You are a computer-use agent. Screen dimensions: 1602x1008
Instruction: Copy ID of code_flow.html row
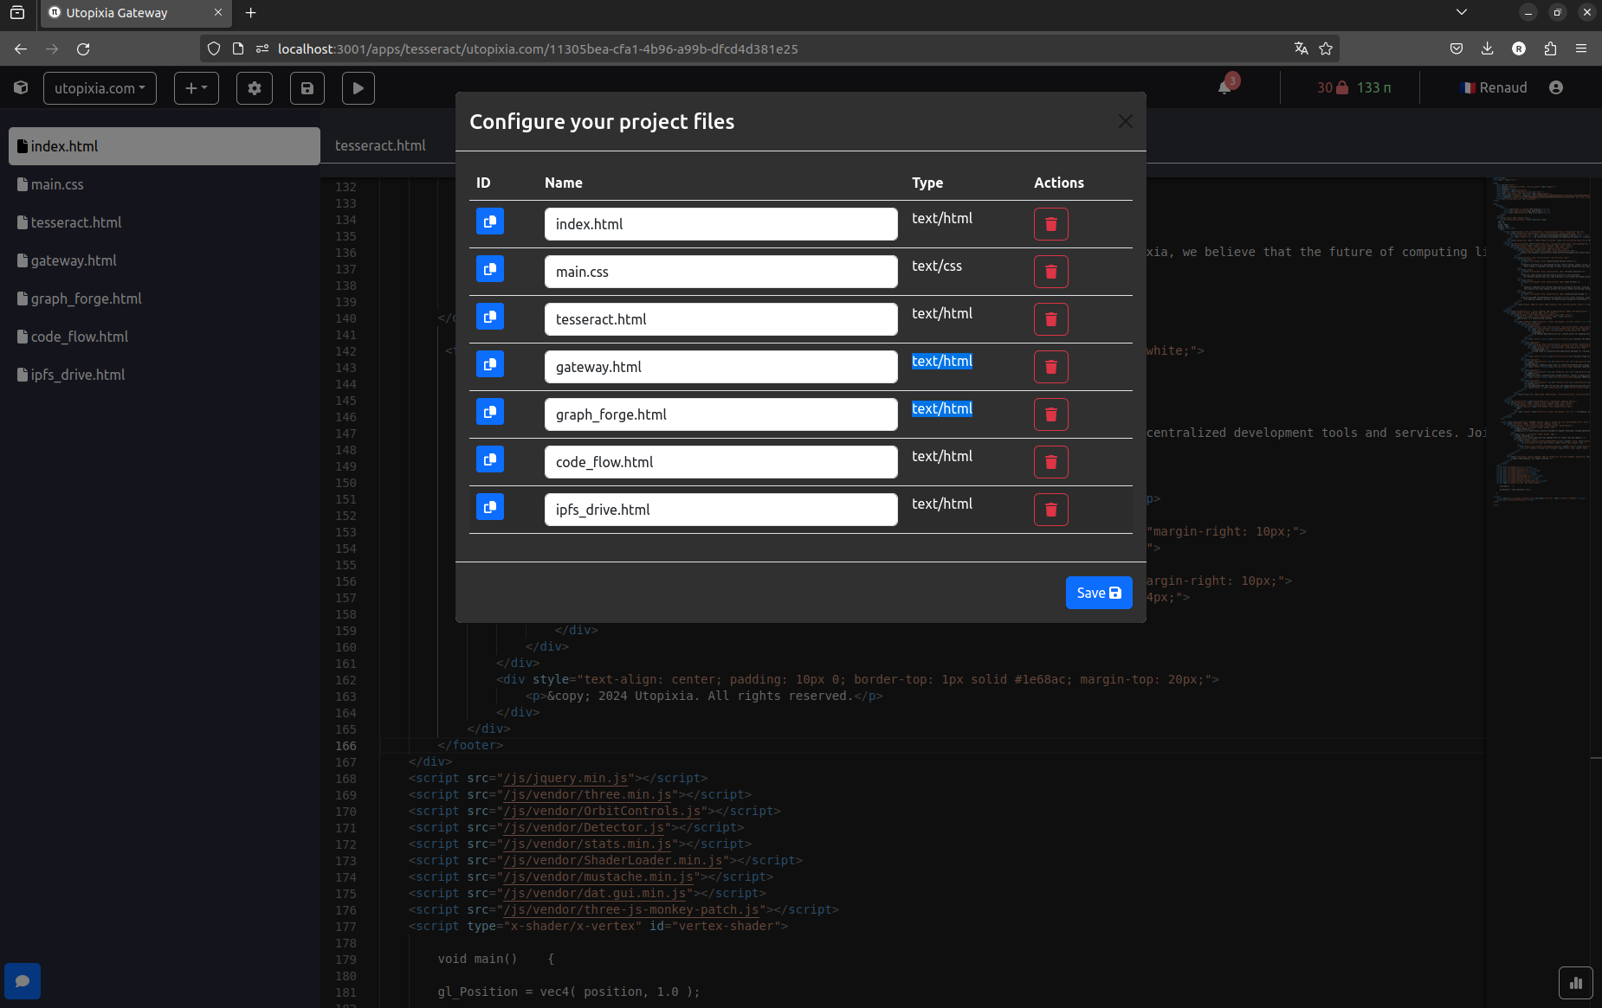(x=490, y=459)
